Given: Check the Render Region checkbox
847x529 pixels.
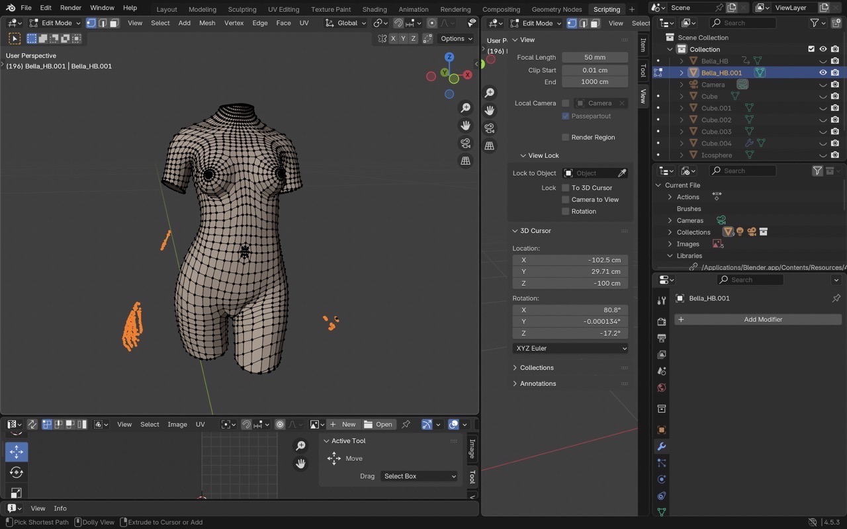Looking at the screenshot, I should (x=566, y=138).
